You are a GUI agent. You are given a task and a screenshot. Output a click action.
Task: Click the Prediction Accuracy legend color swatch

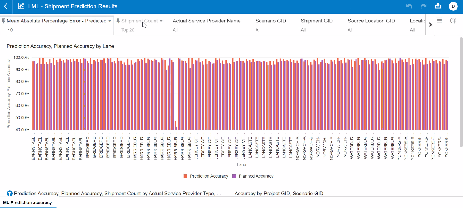click(186, 176)
